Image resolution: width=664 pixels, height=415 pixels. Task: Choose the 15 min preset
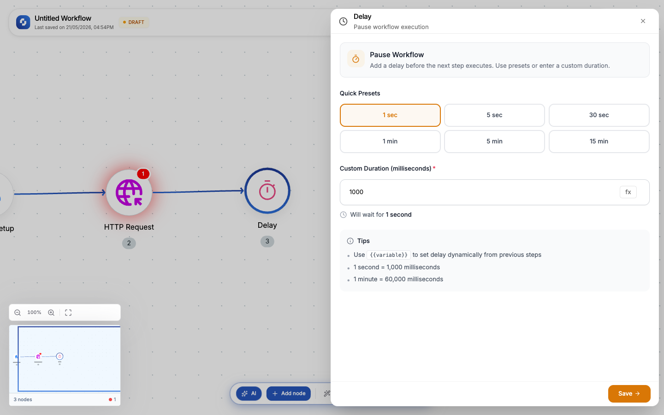tap(599, 142)
